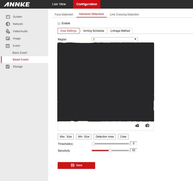The width and height of the screenshot is (193, 181).
Task: Switch to Face Detection tab
Action: pos(64,14)
